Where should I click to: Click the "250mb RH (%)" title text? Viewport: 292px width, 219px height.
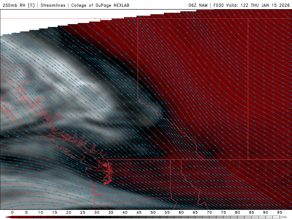pyautogui.click(x=19, y=5)
